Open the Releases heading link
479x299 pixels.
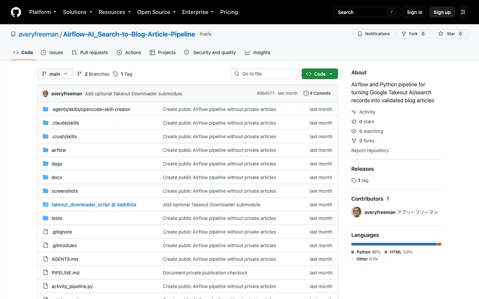[x=363, y=169]
